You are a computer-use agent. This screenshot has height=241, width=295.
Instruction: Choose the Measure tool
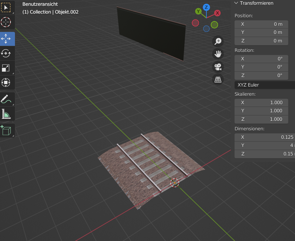pos(6,114)
